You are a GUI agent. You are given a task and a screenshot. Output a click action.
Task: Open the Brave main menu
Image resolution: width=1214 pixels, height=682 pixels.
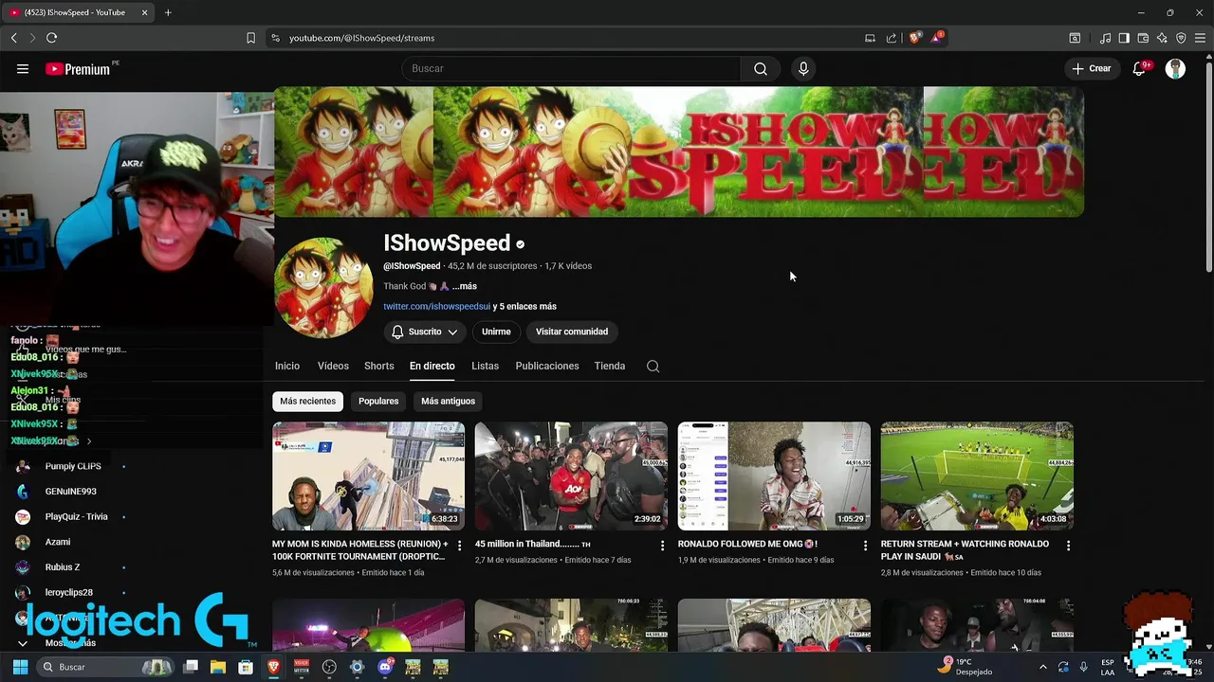(x=1201, y=38)
